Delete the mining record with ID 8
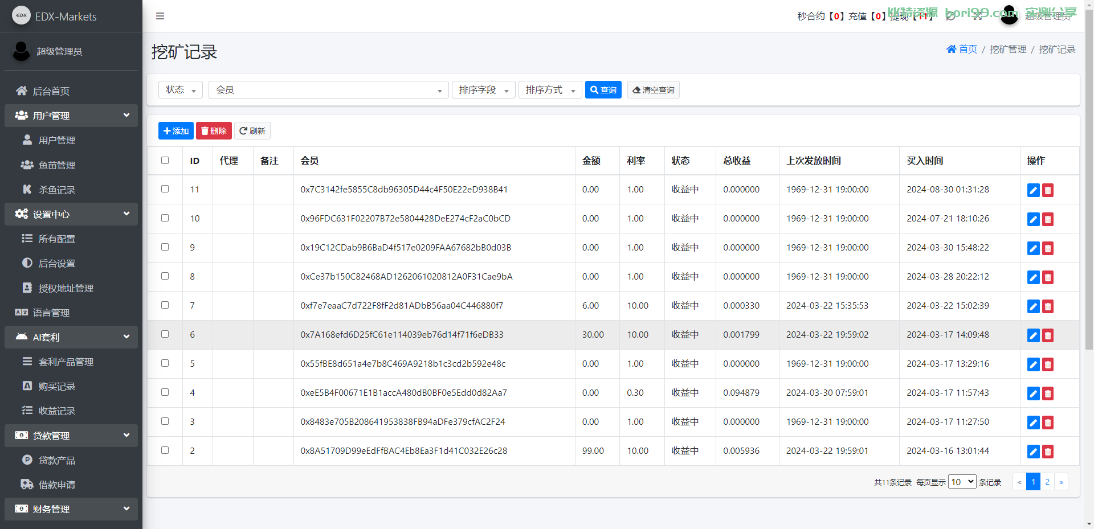The height and width of the screenshot is (529, 1094). pyautogui.click(x=1048, y=277)
